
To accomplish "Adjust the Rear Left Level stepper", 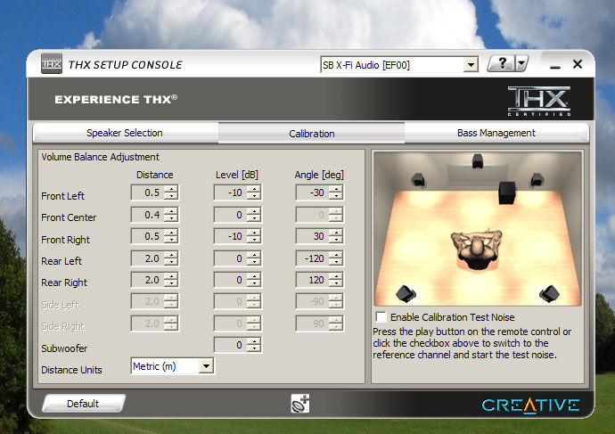I will coord(254,258).
